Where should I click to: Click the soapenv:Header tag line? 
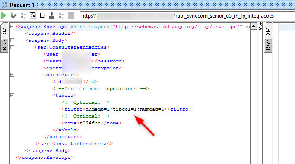tap(51, 34)
